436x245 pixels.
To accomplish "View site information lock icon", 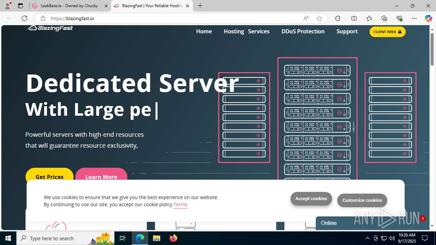I will 43,18.
